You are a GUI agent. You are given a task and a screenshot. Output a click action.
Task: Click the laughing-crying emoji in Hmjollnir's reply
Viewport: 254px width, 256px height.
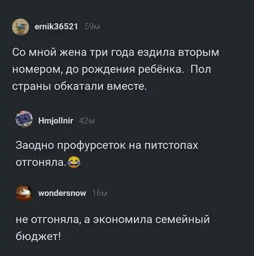pyautogui.click(x=74, y=162)
